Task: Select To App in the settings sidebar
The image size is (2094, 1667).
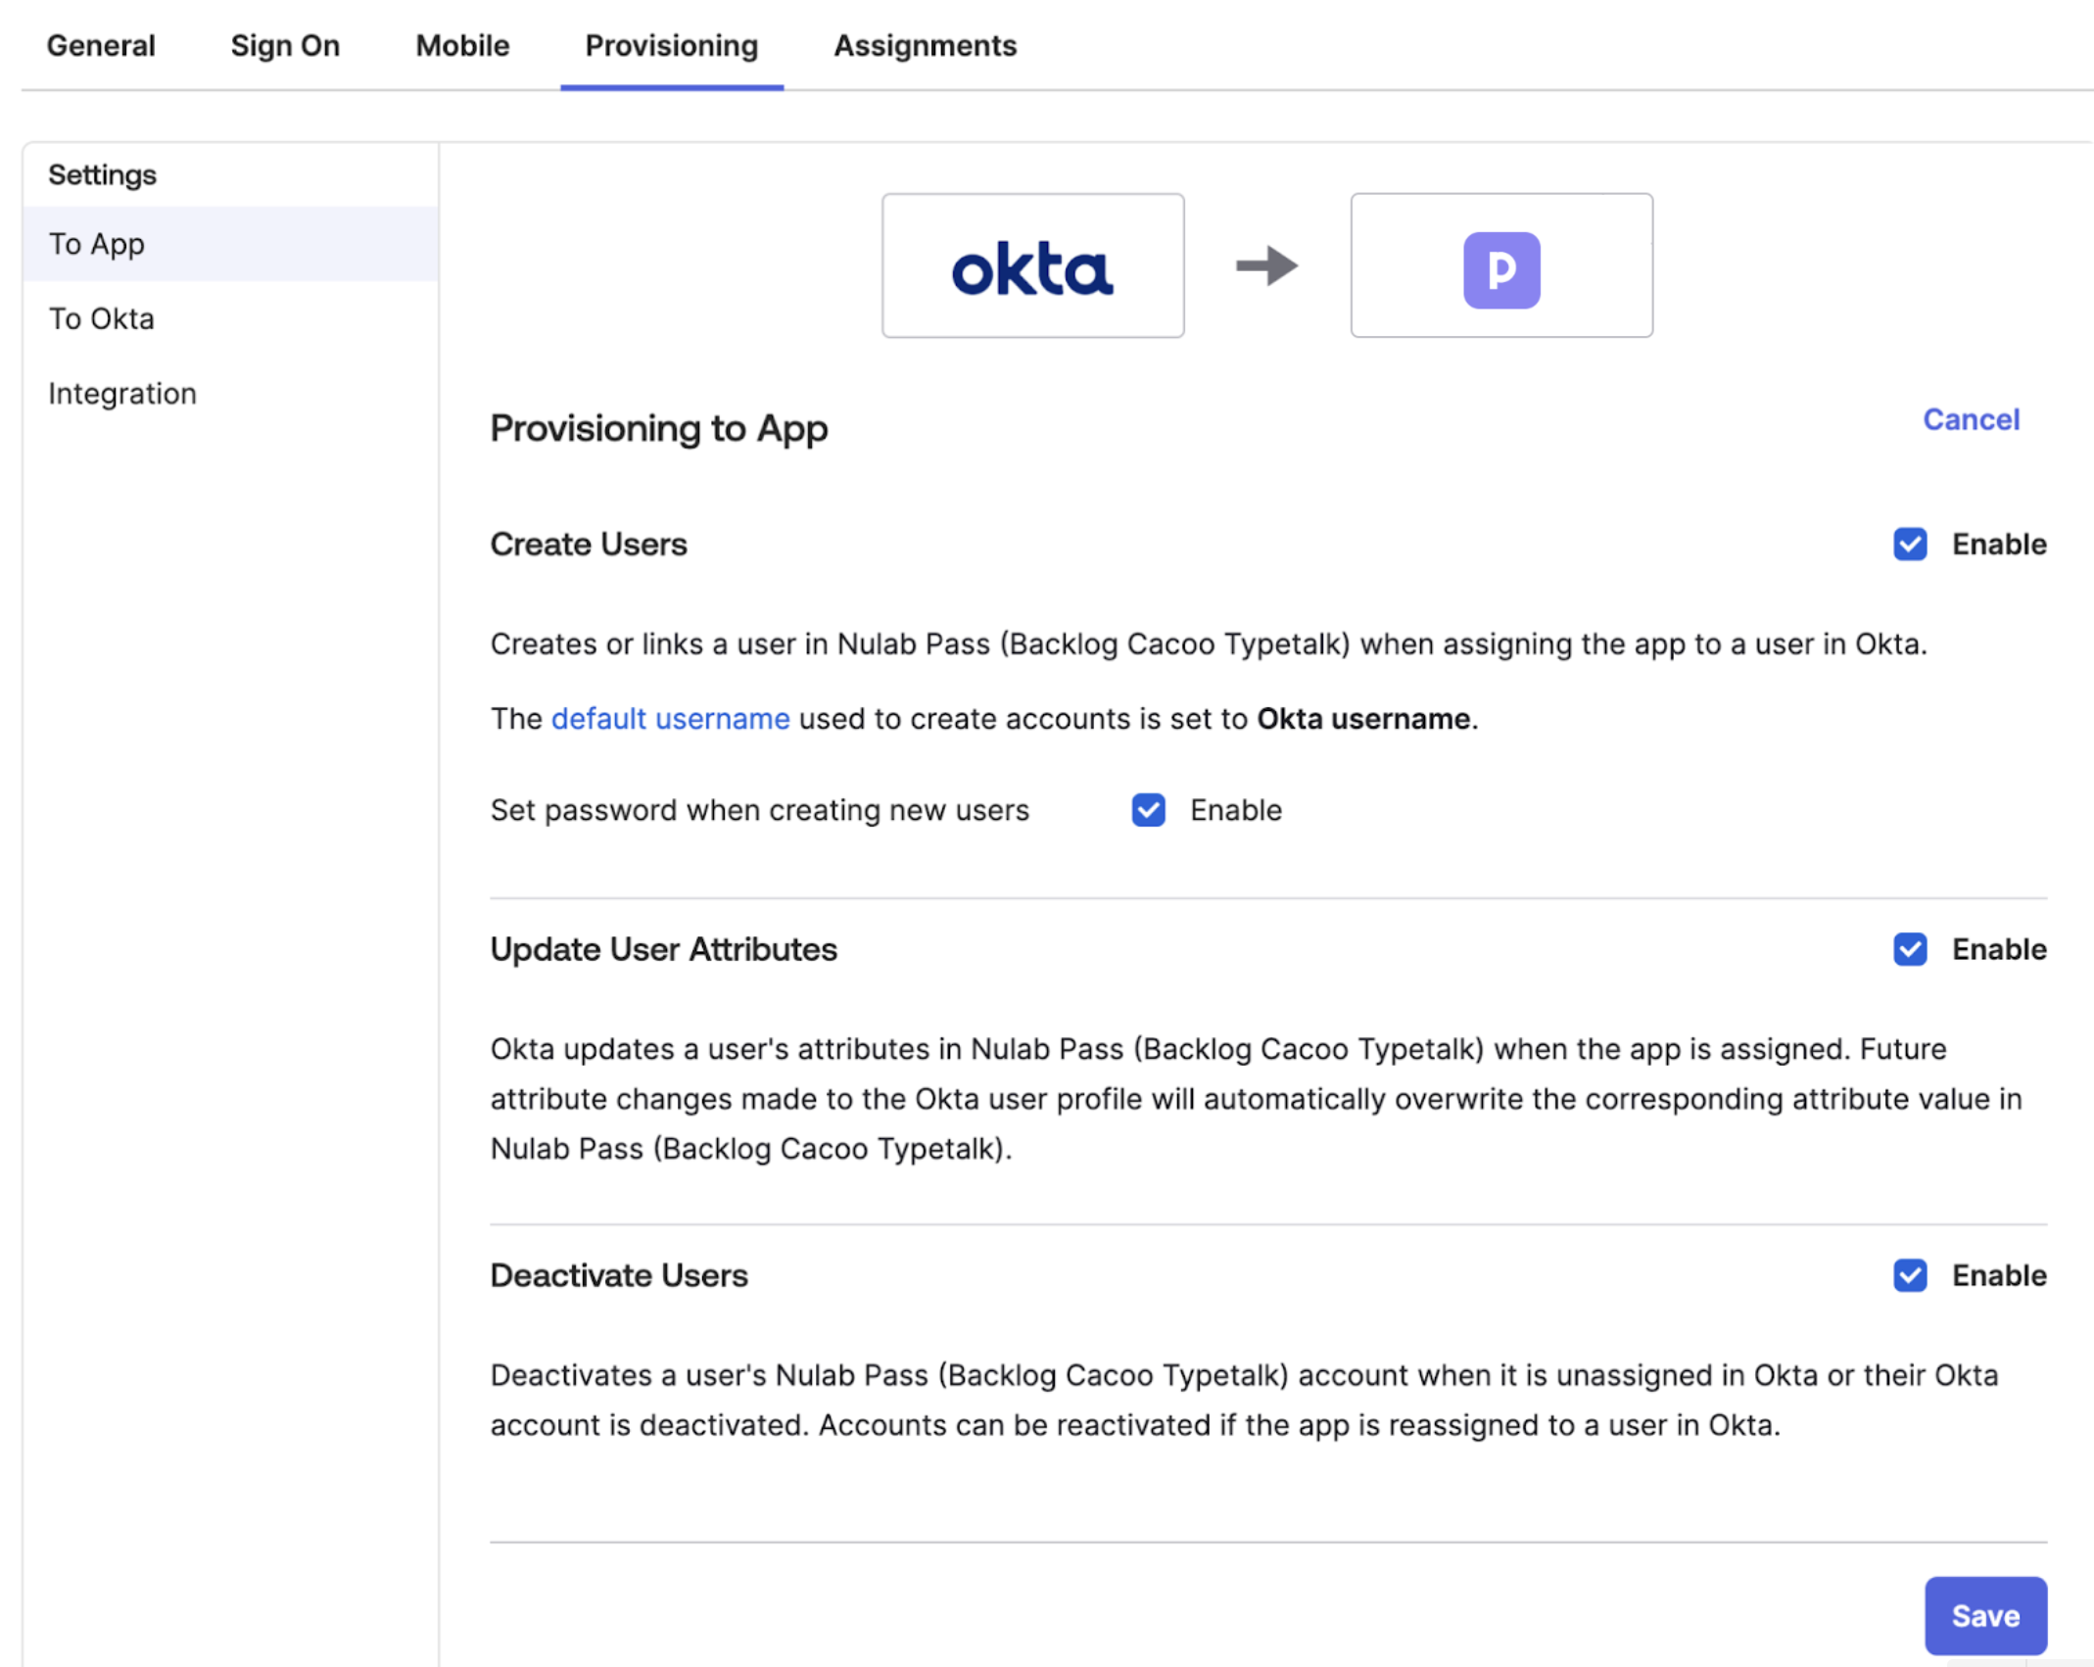Action: point(97,244)
